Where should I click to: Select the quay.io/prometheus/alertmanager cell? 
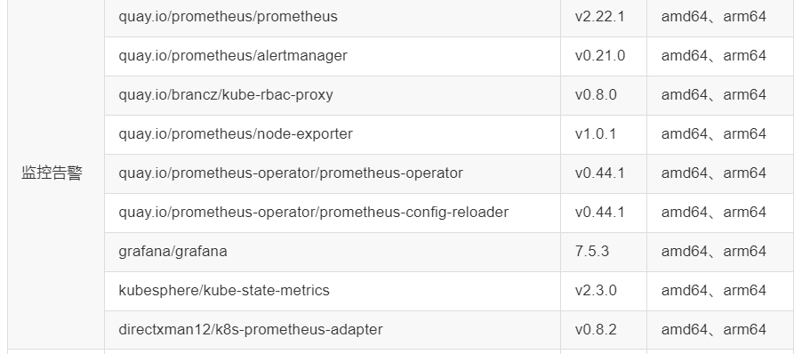click(x=333, y=56)
